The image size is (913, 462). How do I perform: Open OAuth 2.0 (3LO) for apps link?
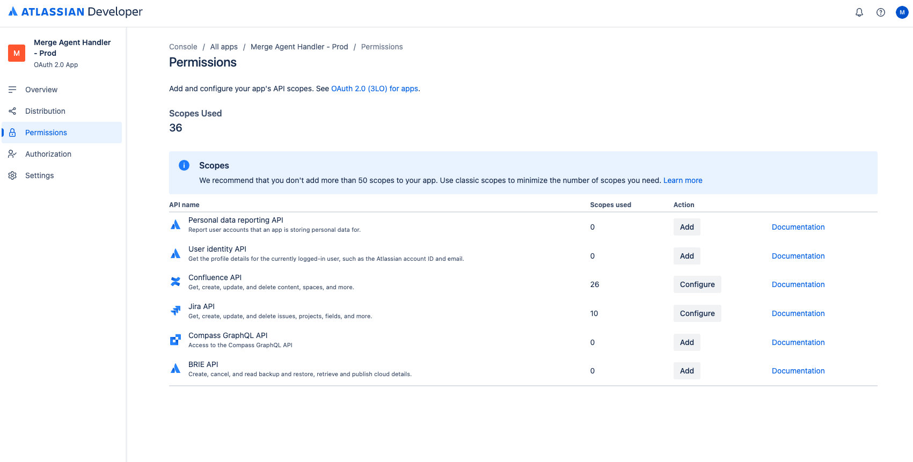(375, 89)
